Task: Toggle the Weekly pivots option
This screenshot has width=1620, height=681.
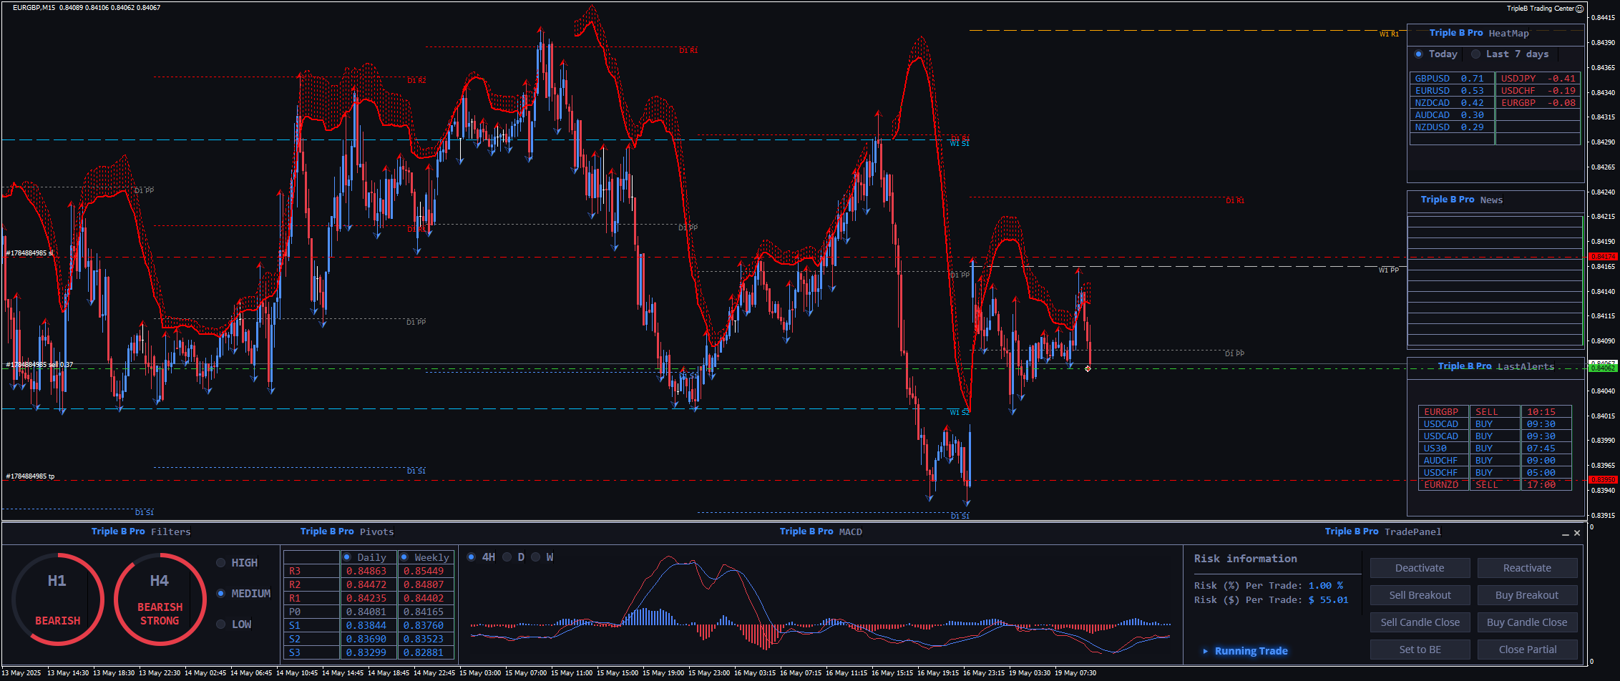Action: click(404, 557)
